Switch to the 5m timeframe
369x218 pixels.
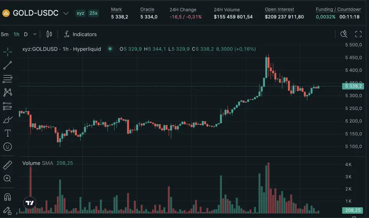pos(5,34)
